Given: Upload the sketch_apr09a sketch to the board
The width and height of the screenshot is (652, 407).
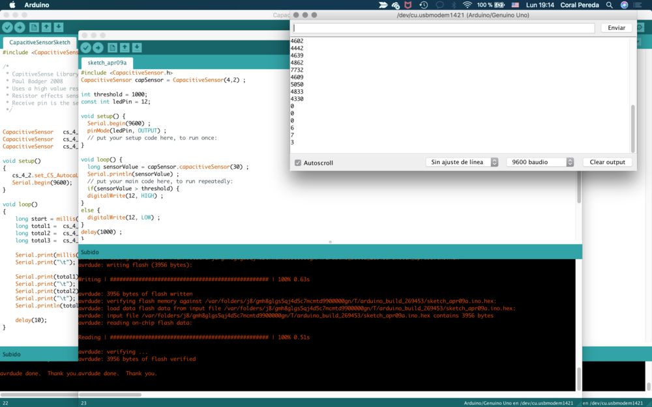Looking at the screenshot, I should (98, 48).
